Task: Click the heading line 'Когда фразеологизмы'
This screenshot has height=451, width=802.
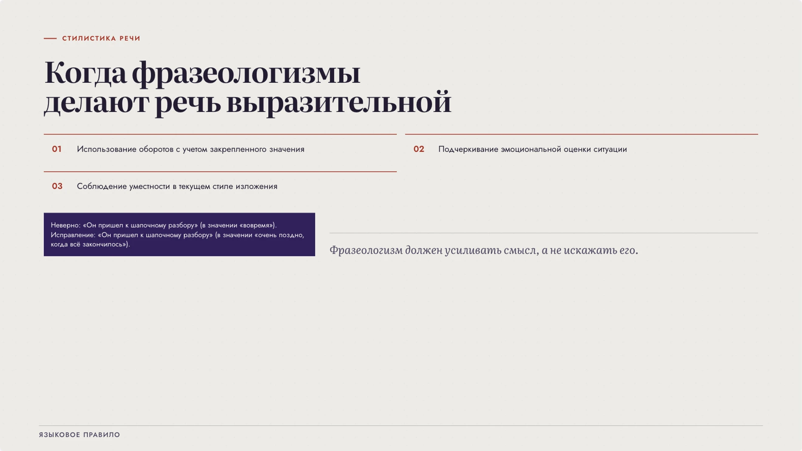Action: 202,73
